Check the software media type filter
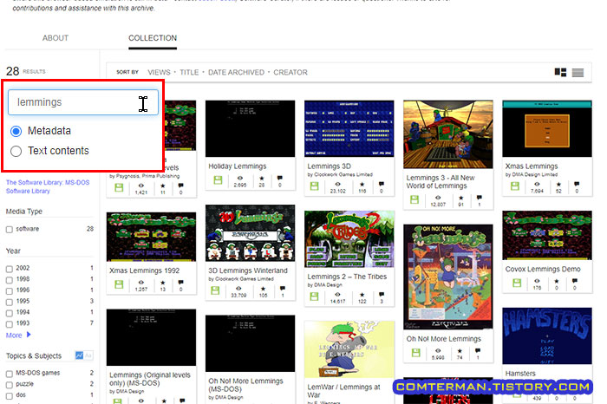607x404 pixels. (x=10, y=230)
